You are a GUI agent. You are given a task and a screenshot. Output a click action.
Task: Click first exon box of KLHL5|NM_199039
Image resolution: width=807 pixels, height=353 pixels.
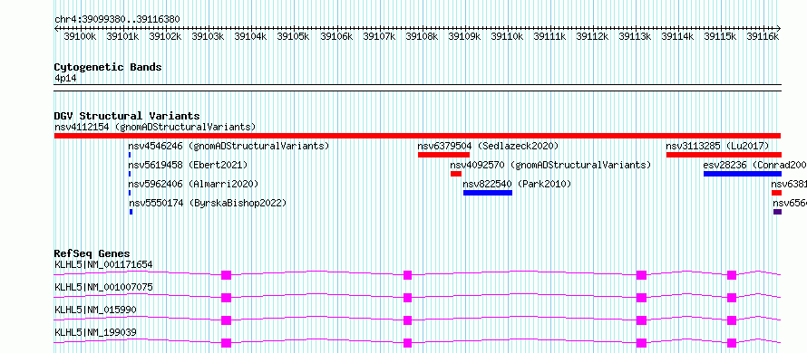click(226, 343)
